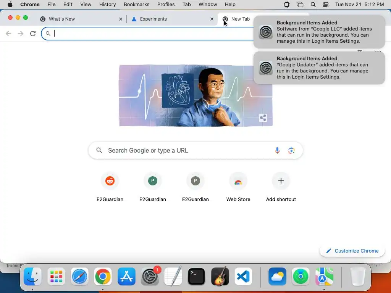Open Google Lens image search icon
391x293 pixels.
coord(291,150)
